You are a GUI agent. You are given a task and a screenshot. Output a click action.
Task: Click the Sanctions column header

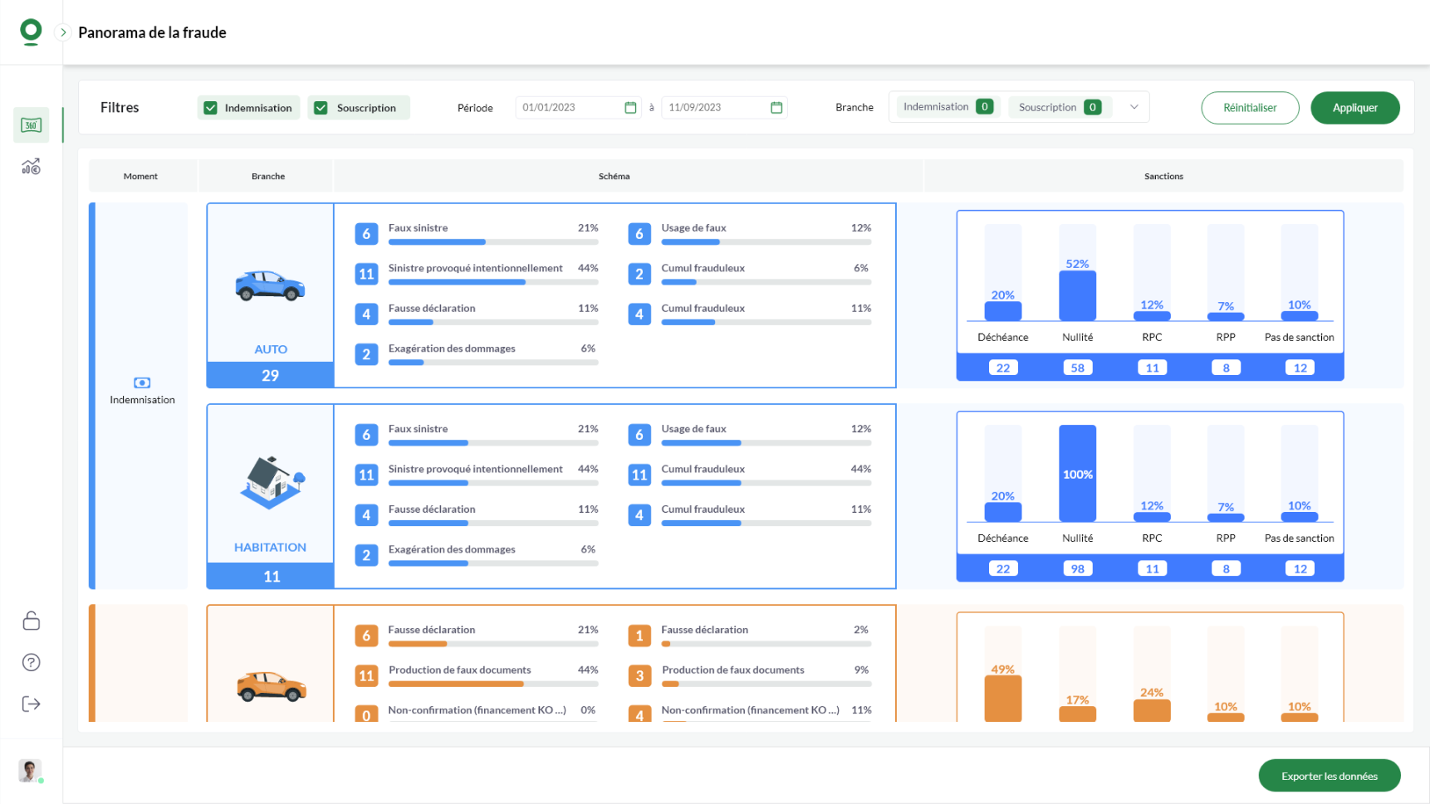point(1163,176)
